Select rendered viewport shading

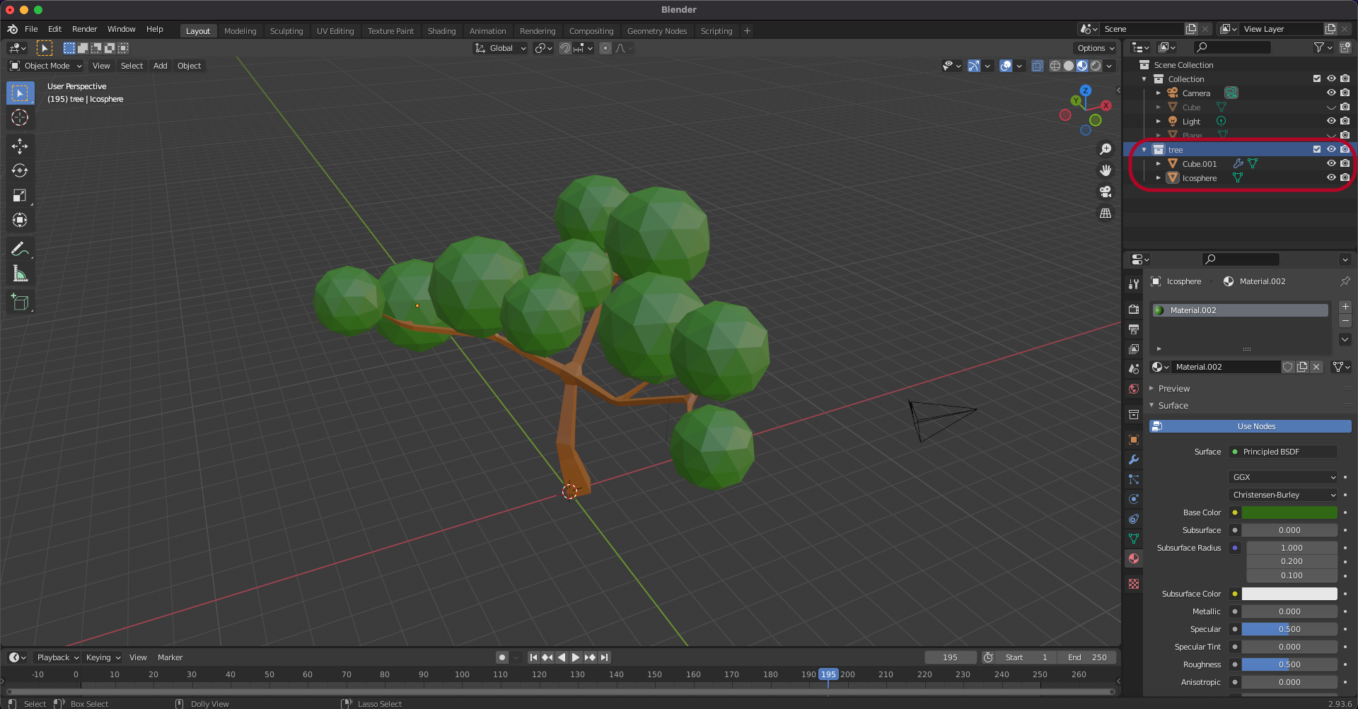point(1096,66)
